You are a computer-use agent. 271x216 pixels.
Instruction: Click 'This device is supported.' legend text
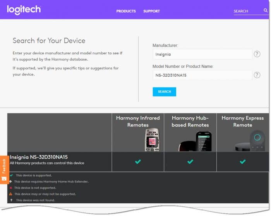pyautogui.click(x=34, y=175)
